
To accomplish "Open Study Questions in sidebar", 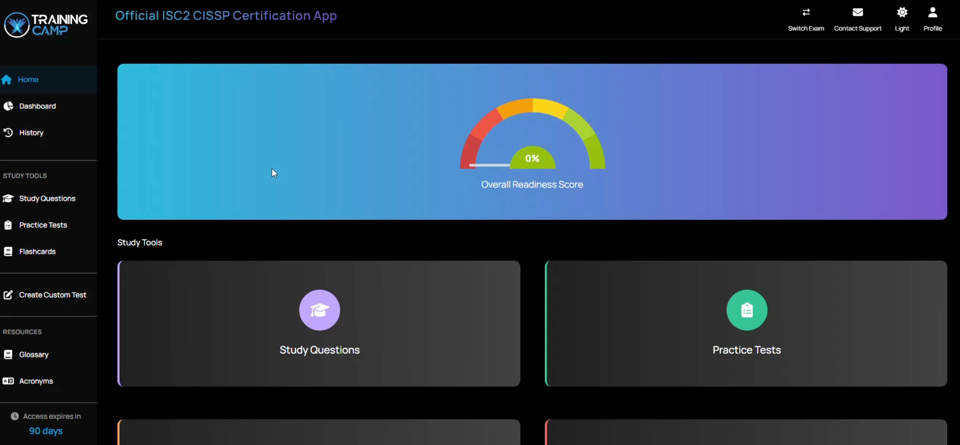I will pos(47,199).
